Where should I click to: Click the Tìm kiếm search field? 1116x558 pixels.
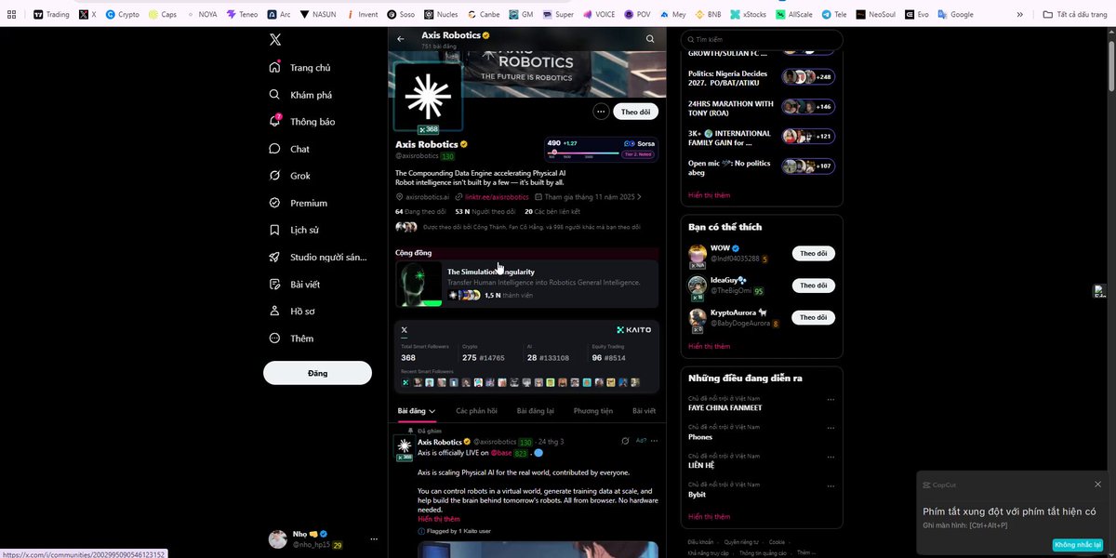pos(762,40)
